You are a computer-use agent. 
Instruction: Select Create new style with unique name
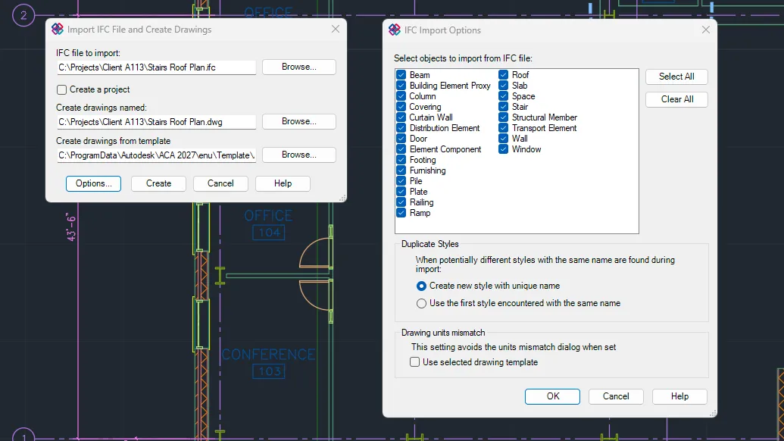coord(422,286)
